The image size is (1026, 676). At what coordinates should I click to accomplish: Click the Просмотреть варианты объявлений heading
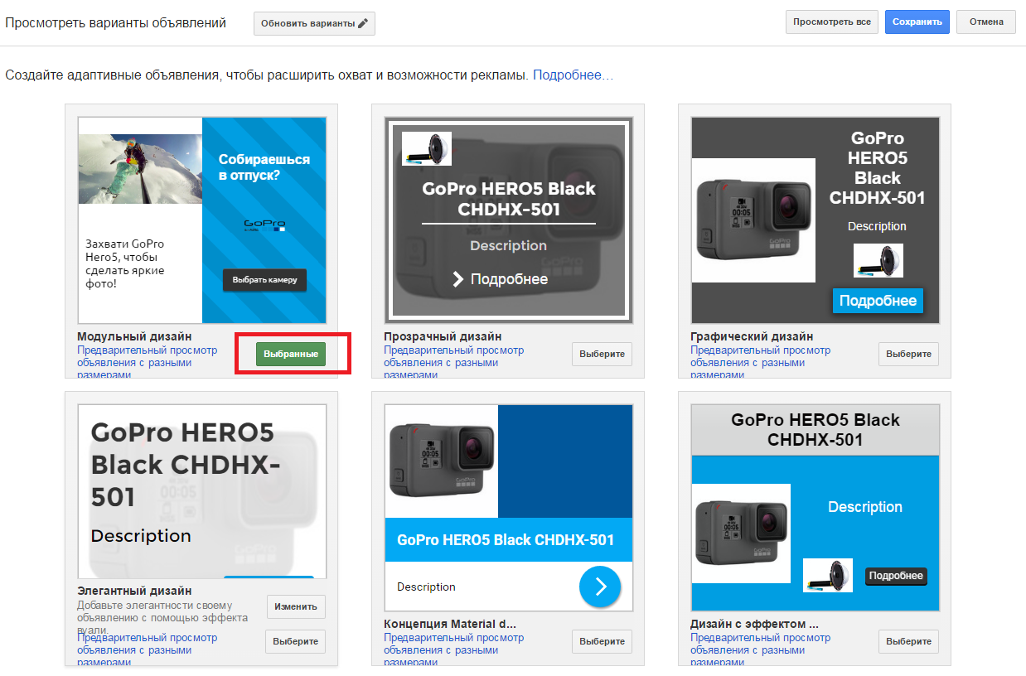pyautogui.click(x=116, y=23)
